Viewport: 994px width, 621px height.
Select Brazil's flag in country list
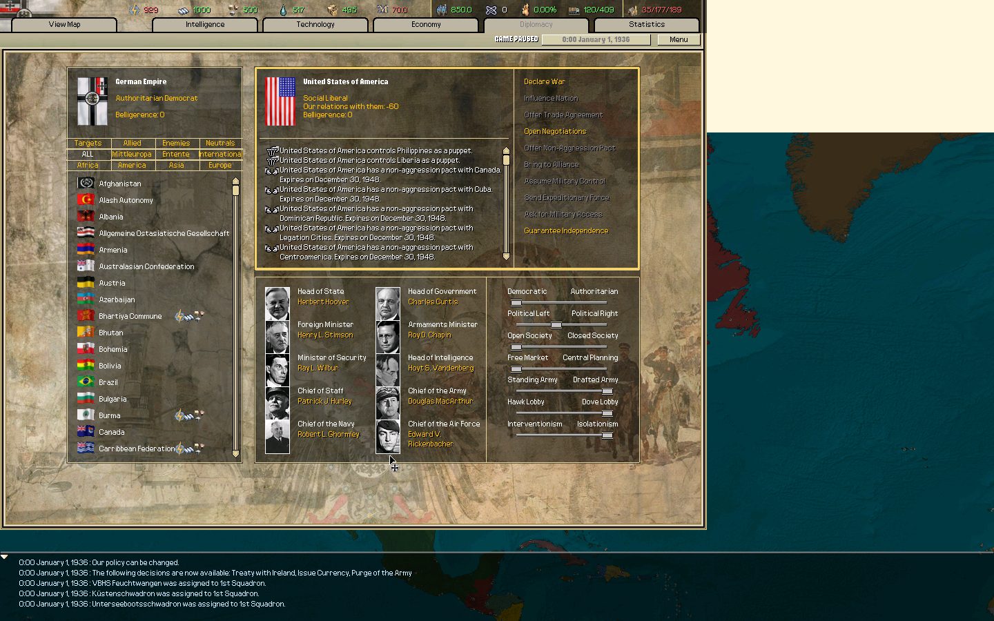[x=86, y=382]
